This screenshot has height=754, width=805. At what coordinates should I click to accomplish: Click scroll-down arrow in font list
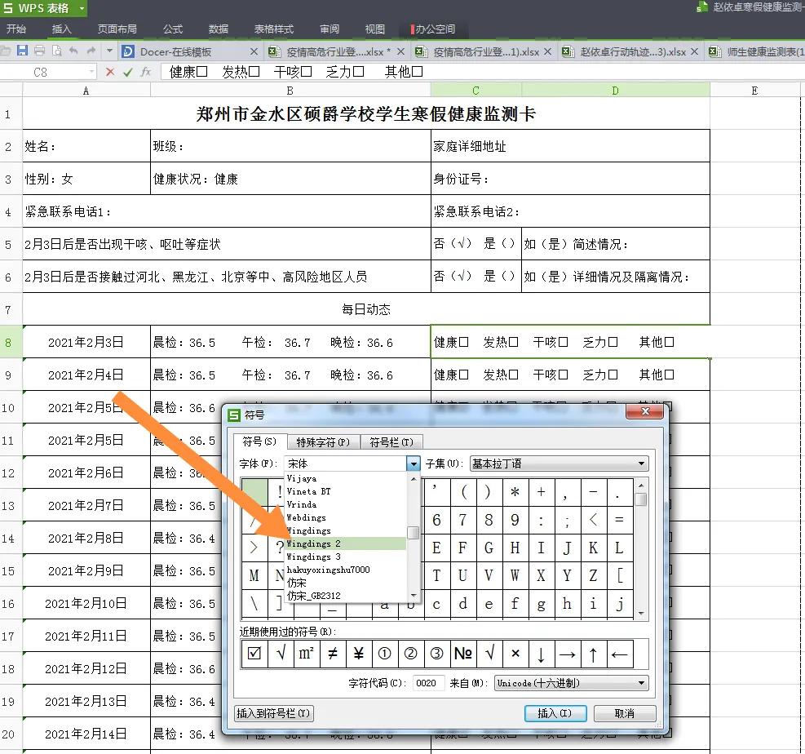point(414,596)
